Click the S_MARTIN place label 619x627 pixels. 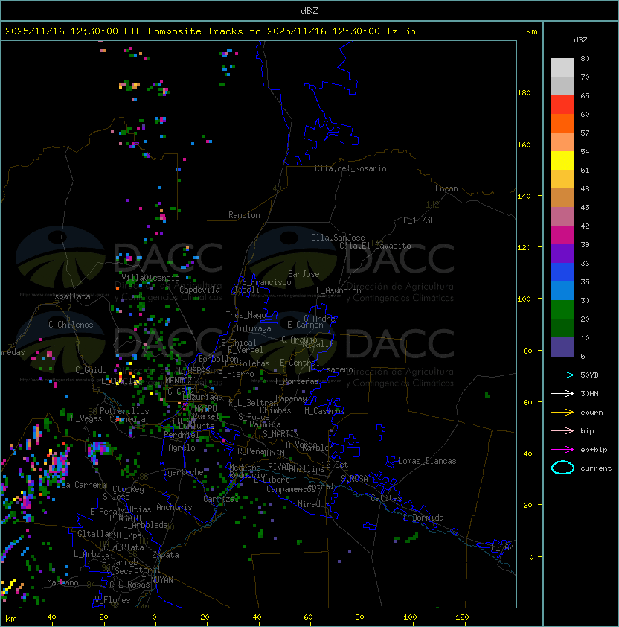pos(280,434)
